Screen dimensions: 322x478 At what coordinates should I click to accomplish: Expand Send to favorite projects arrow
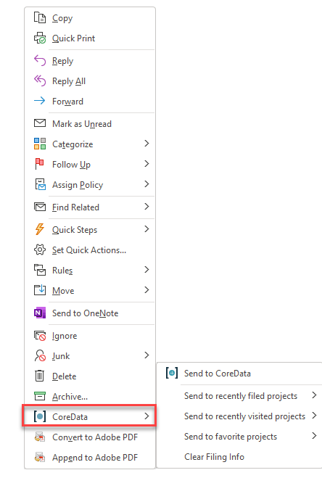click(x=314, y=436)
